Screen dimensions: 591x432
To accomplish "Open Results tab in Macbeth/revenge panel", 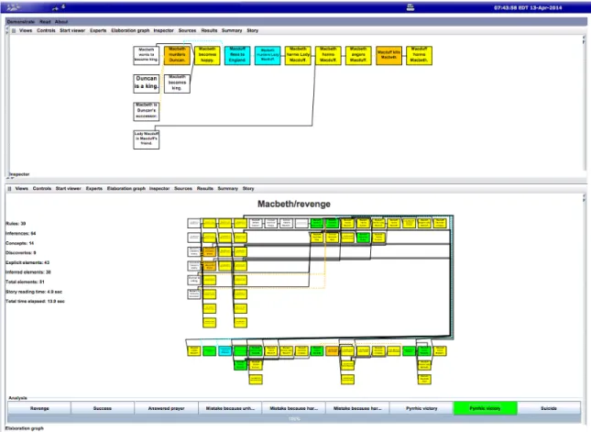I will coord(205,189).
